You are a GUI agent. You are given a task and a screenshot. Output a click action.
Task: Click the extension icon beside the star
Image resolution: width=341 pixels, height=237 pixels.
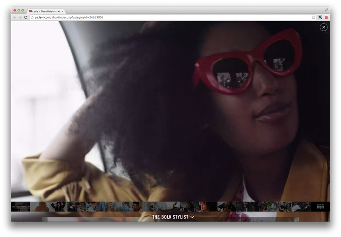tap(320, 17)
